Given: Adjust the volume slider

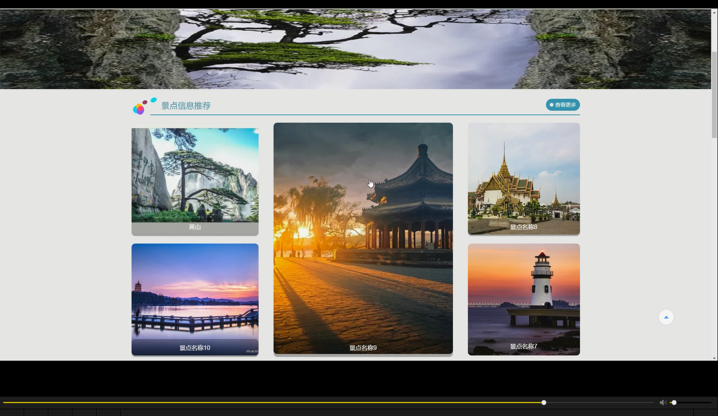Looking at the screenshot, I should point(691,403).
